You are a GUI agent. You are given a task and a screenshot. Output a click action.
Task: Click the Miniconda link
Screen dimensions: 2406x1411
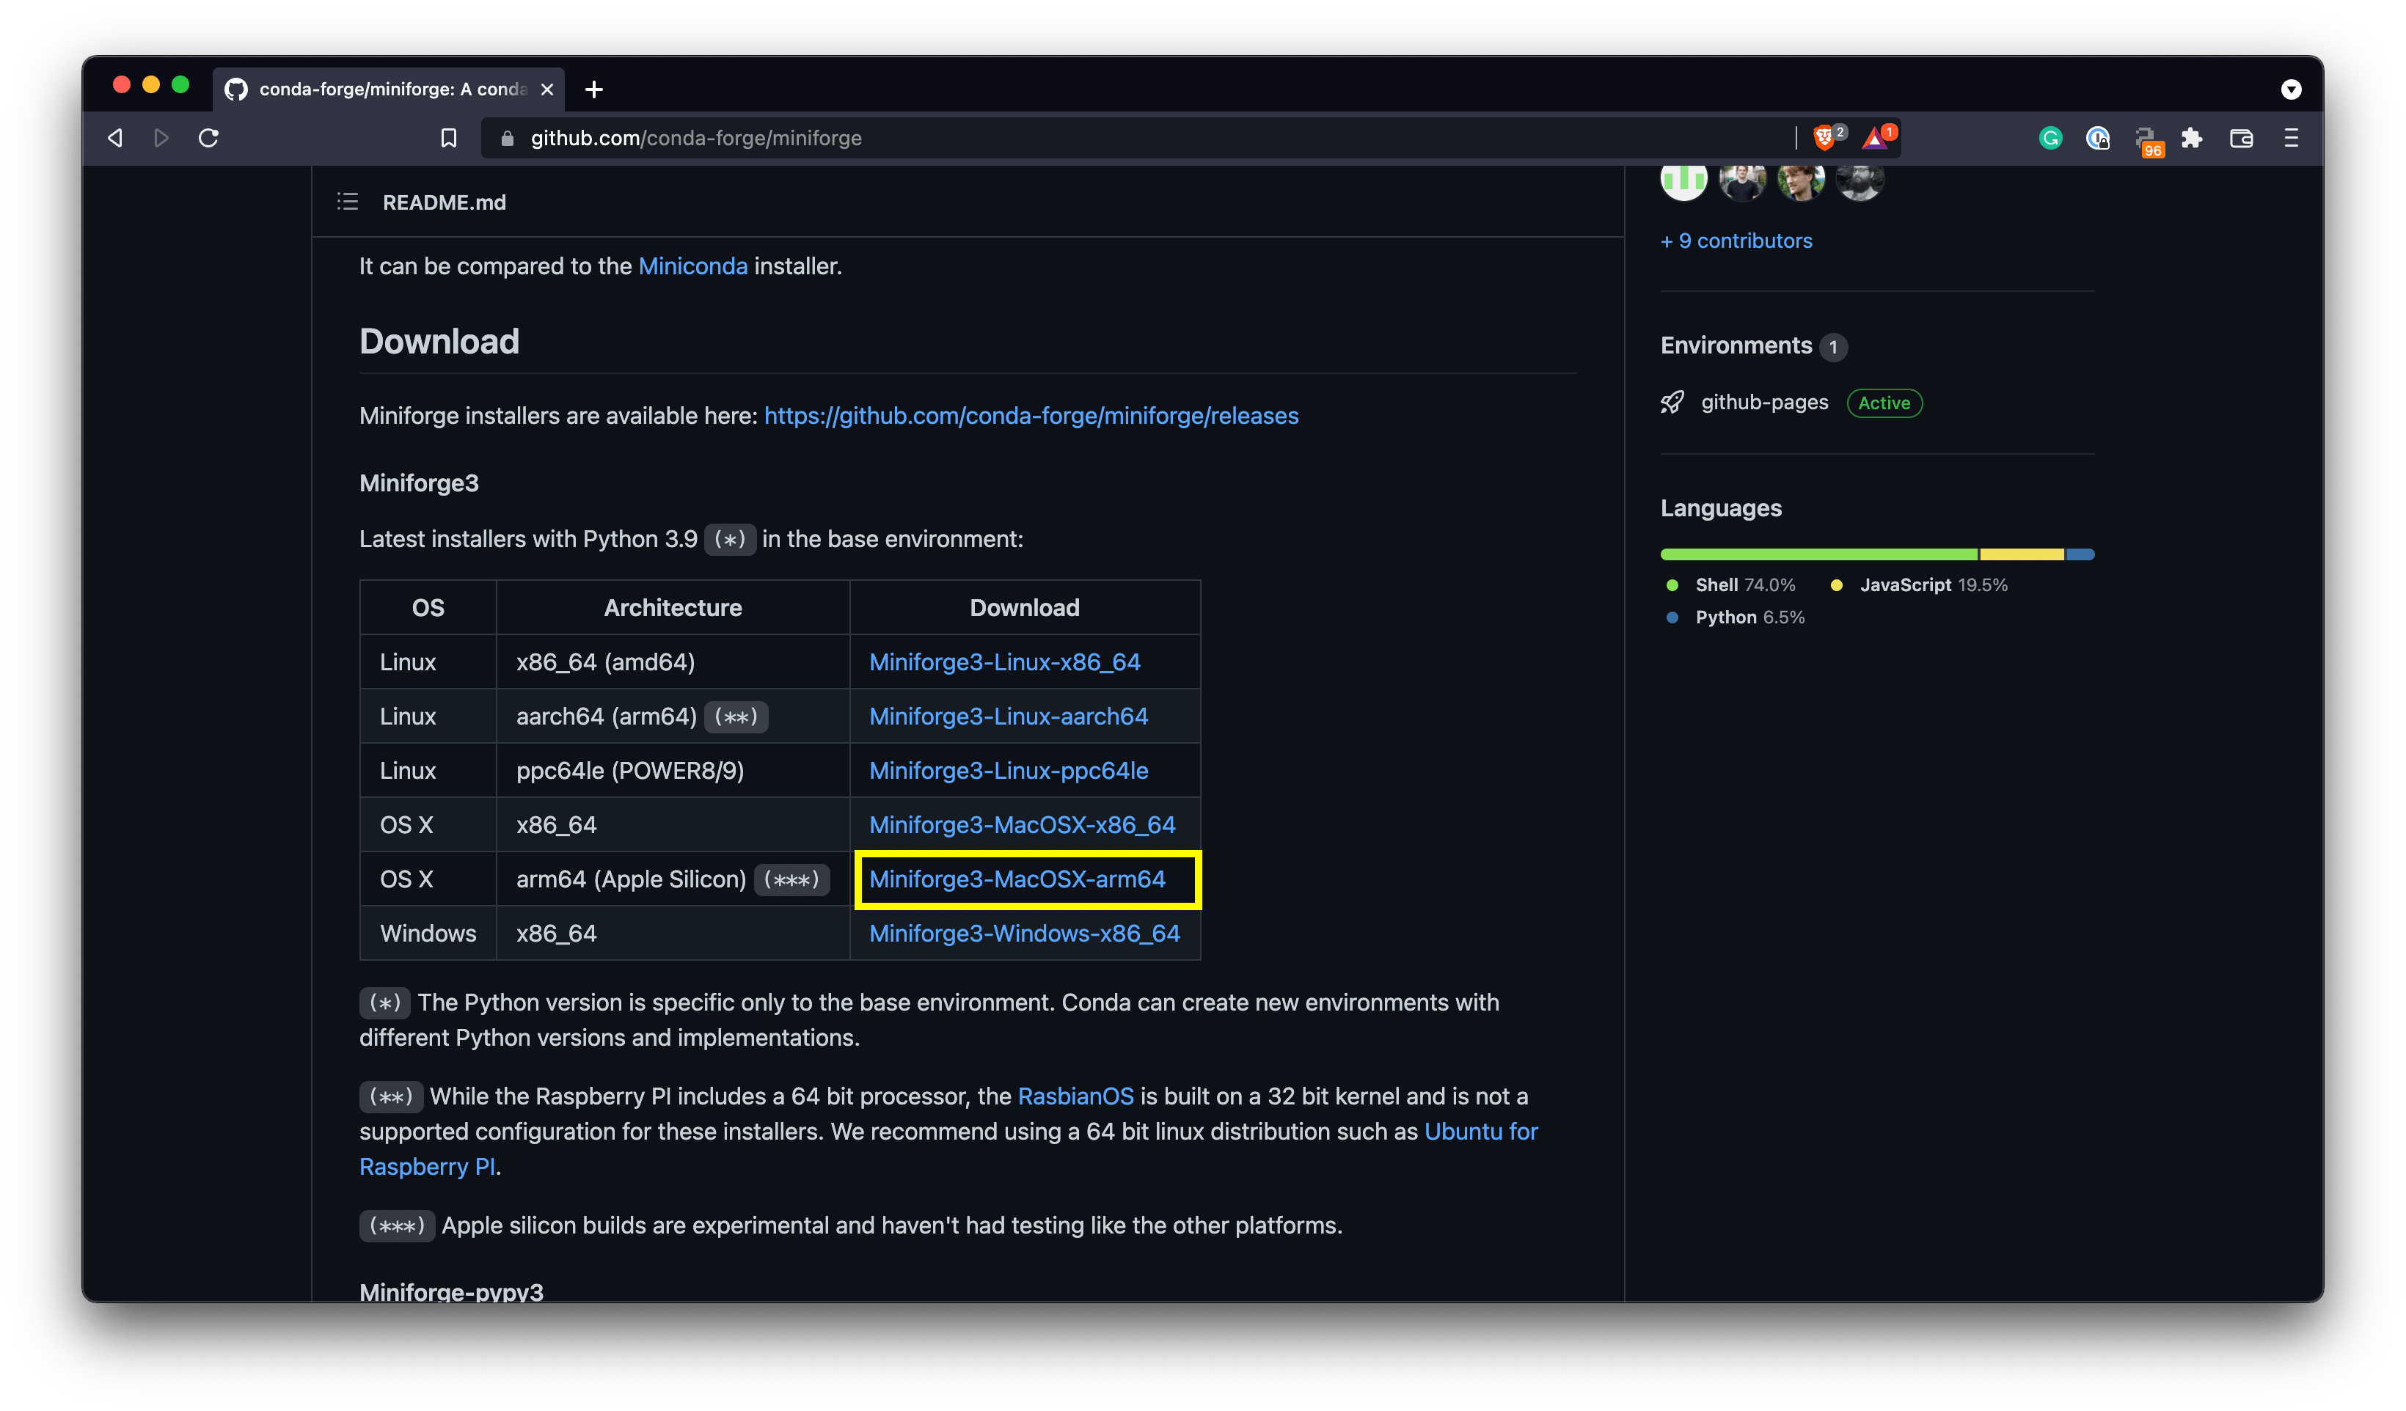tap(692, 266)
